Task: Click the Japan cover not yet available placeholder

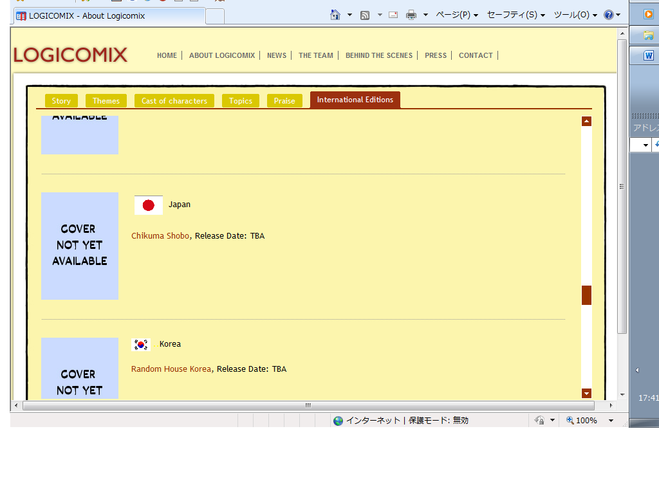Action: (80, 246)
